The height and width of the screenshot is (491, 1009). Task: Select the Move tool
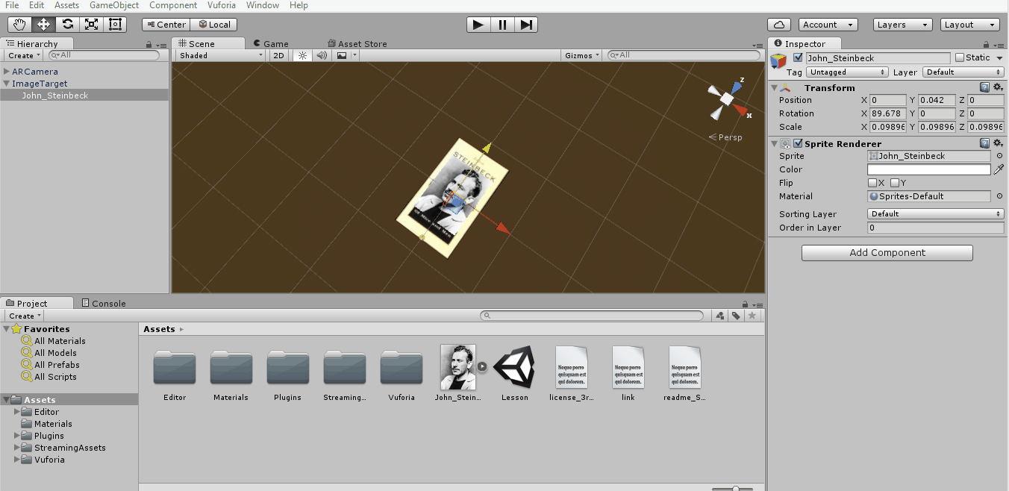coord(43,24)
